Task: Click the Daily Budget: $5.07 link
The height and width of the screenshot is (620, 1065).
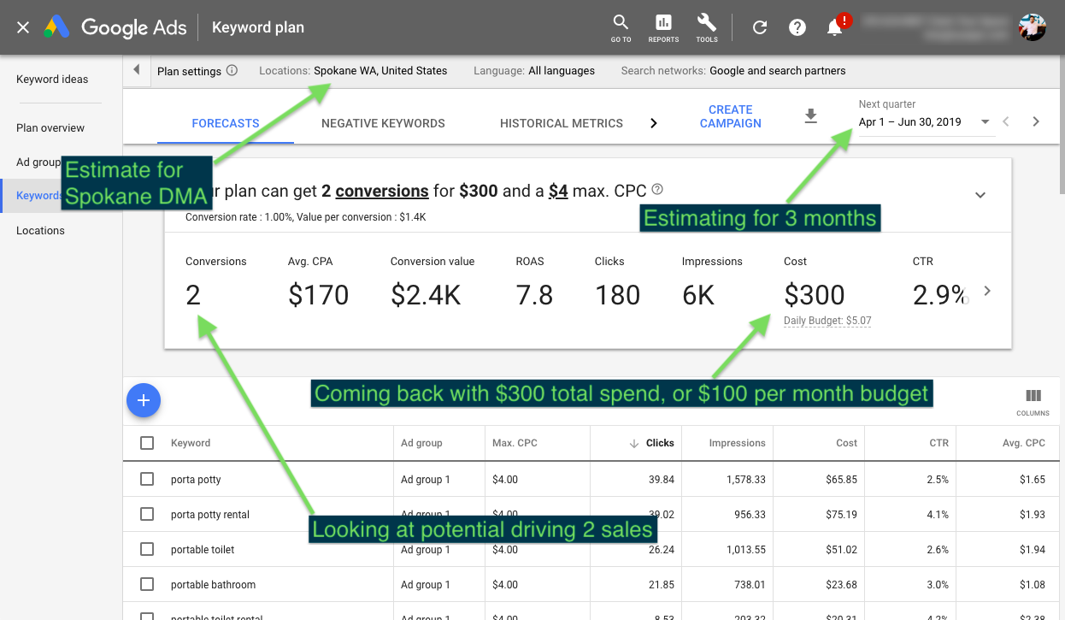Action: coord(827,321)
